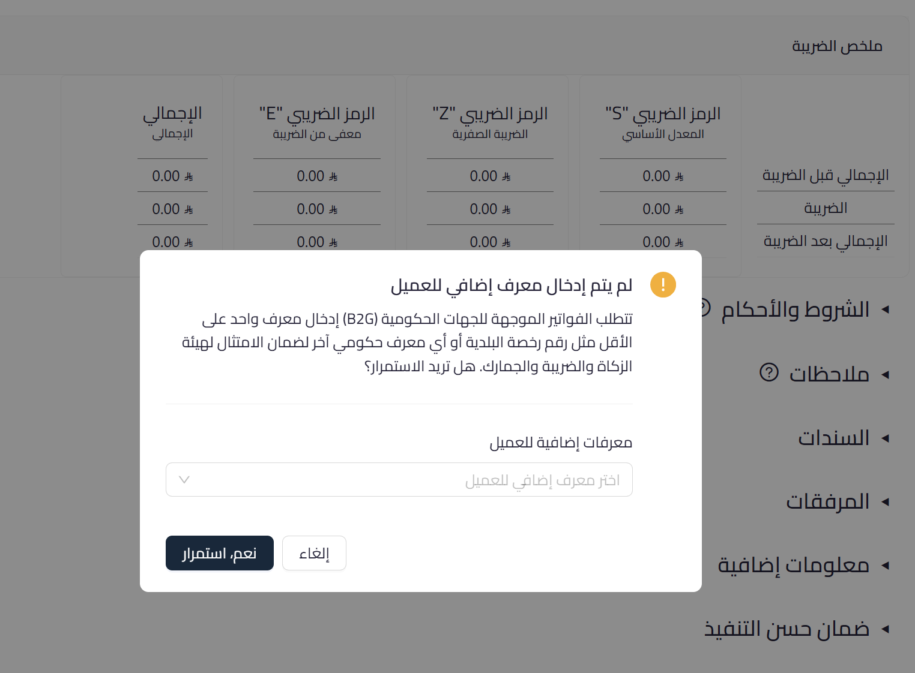The width and height of the screenshot is (915, 673).
Task: Expand the المرفقات section arrow
Action: [887, 501]
